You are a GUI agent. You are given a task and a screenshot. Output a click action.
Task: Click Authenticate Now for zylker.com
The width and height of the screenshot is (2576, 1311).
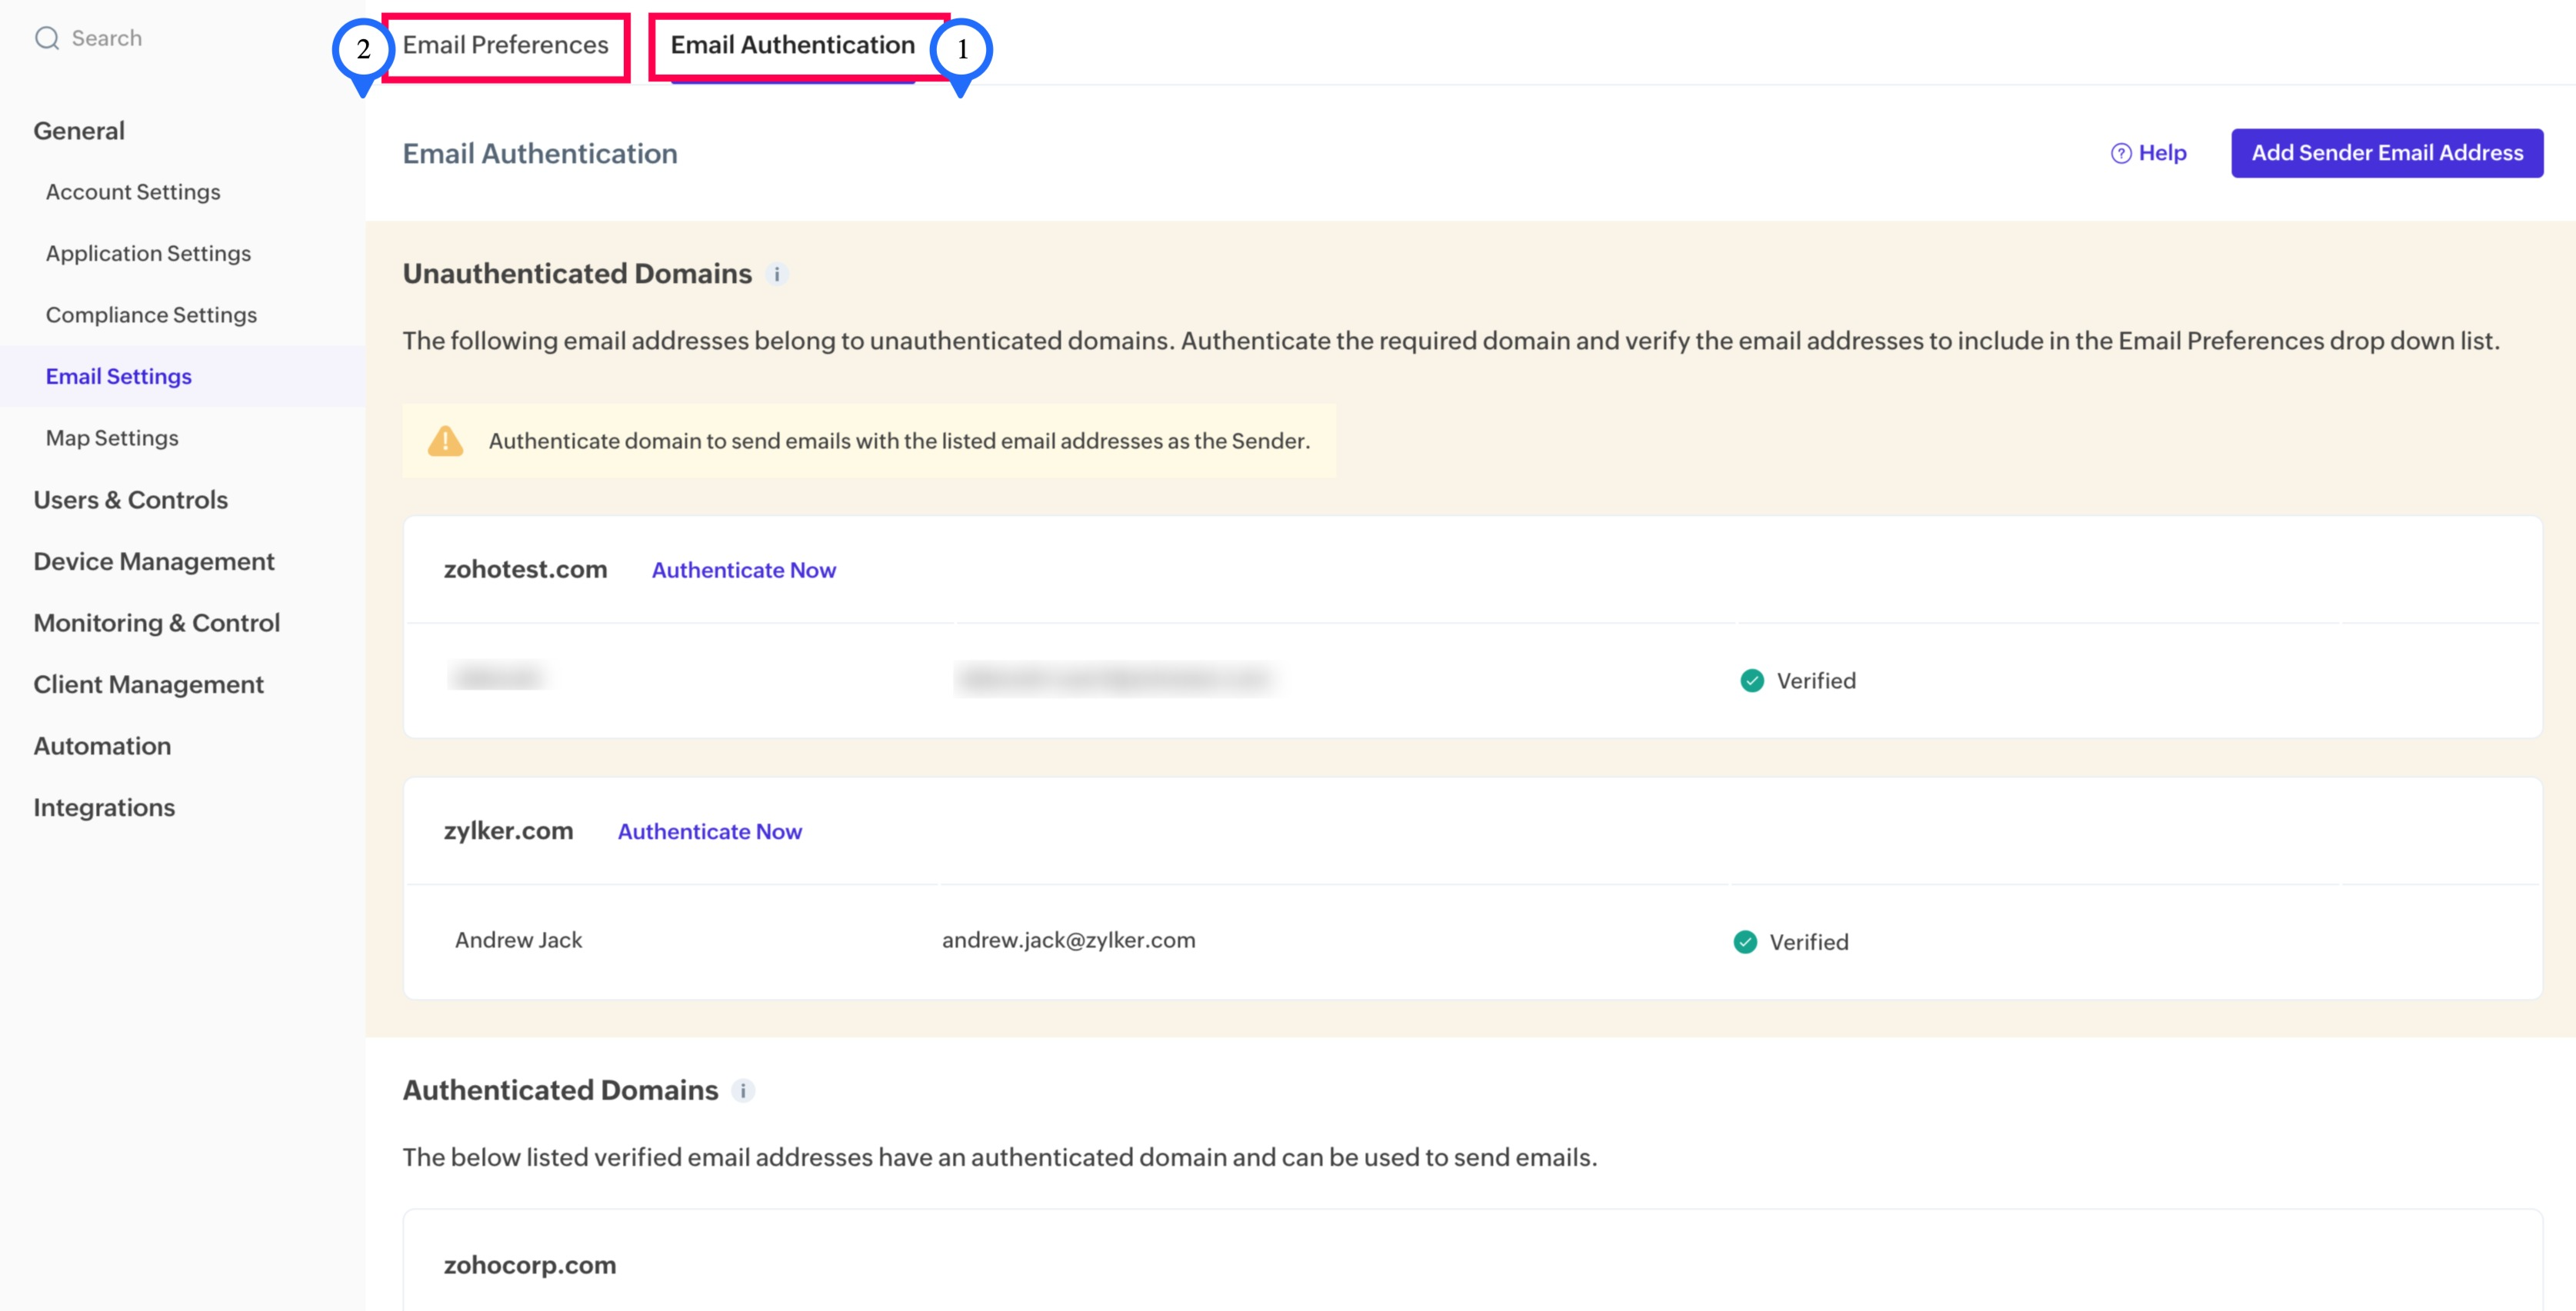coord(709,832)
